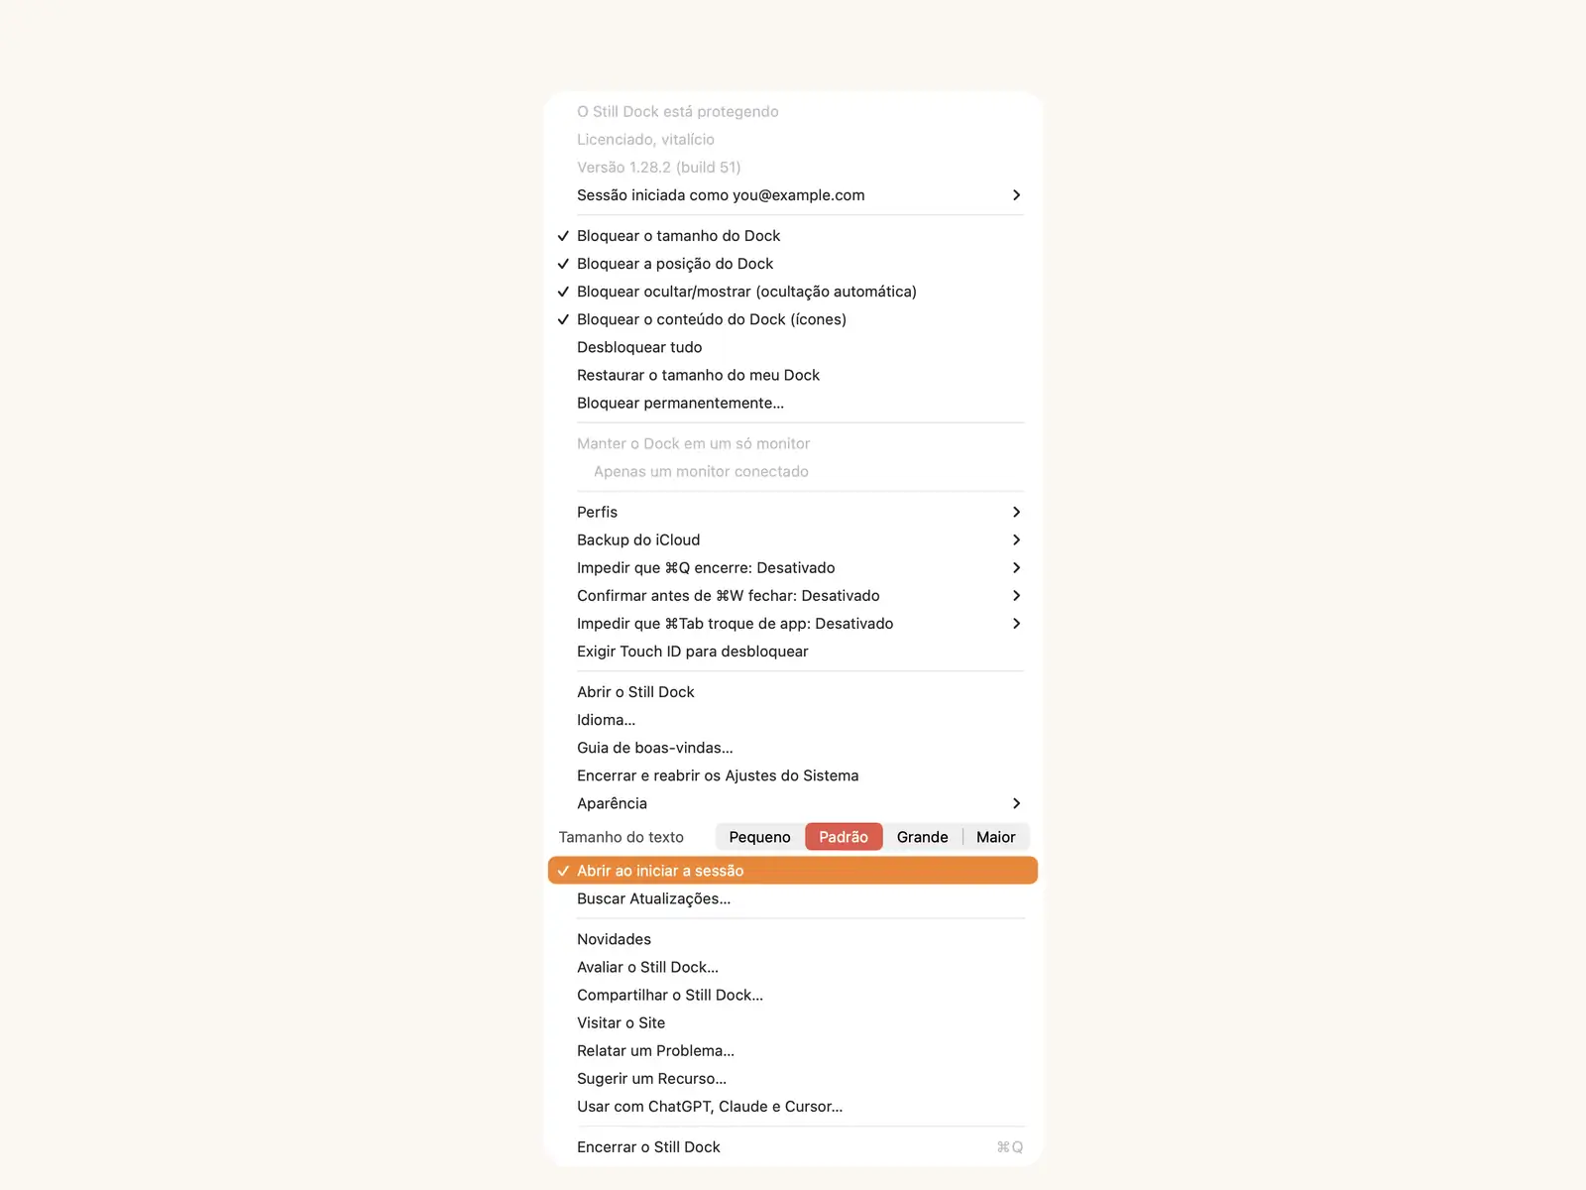Open Impedir que ⌘Tab troque de app
The image size is (1586, 1190).
point(793,623)
